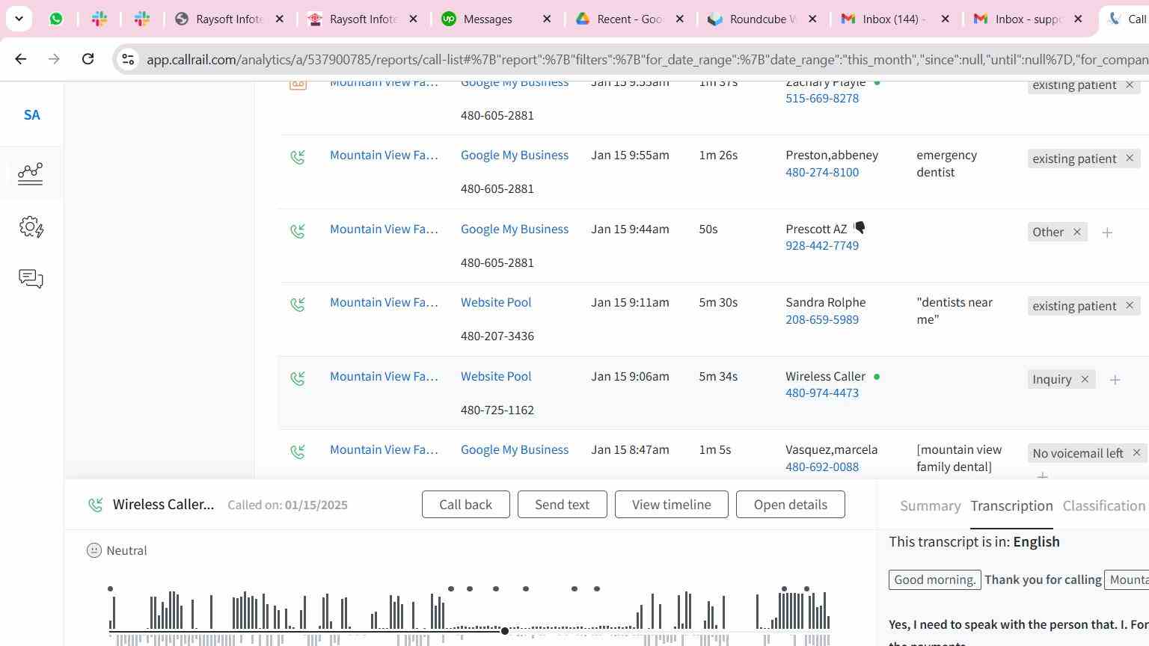Click the tab search dropdown arrow

[19, 19]
